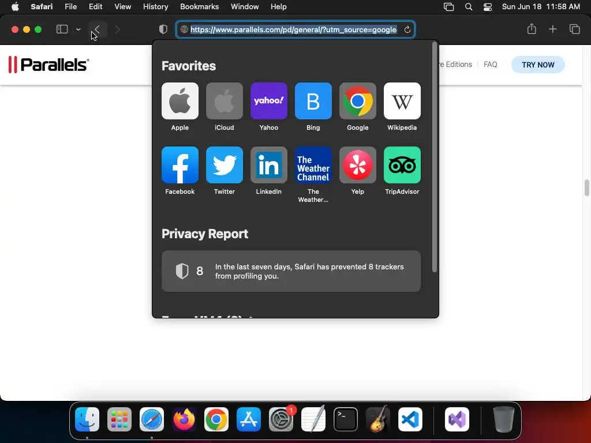Open Spotlight search in menu bar
Viewport: 591px width, 443px height.
click(x=469, y=7)
